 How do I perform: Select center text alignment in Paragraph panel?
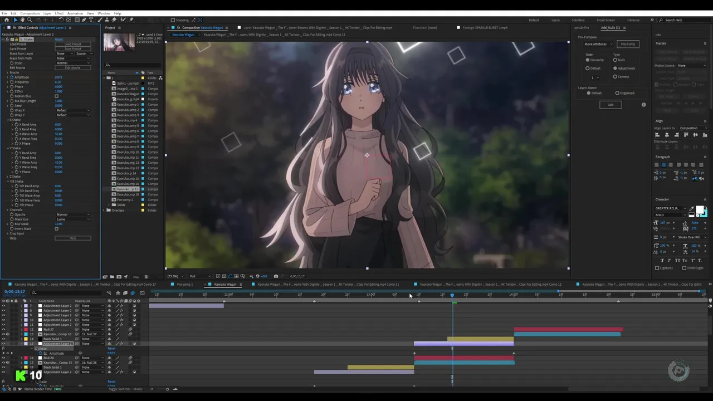pos(663,165)
